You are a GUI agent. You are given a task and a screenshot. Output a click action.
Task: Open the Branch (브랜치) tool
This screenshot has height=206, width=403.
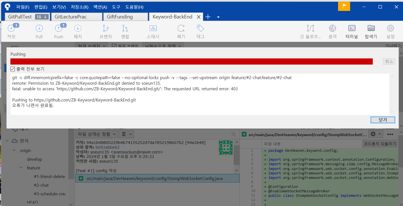106,28
